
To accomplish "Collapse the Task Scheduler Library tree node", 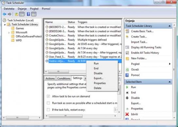I will click(5, 25).
